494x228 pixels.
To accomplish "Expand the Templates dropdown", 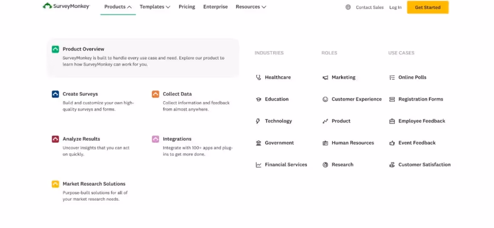I will click(x=155, y=7).
